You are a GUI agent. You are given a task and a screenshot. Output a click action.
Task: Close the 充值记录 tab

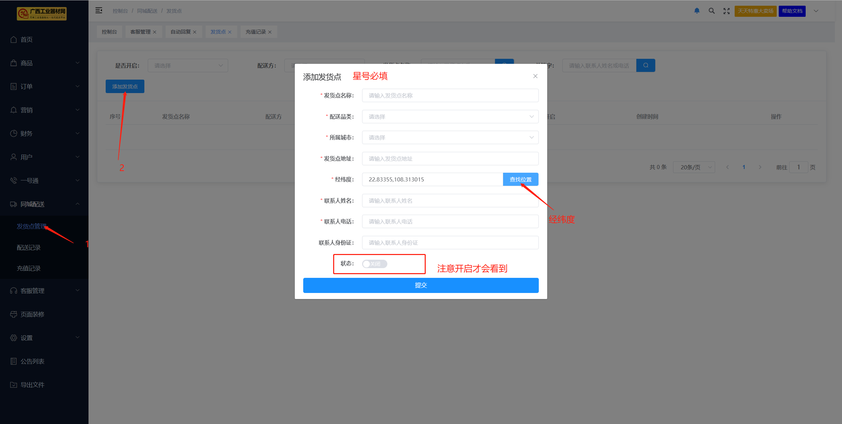pos(270,32)
